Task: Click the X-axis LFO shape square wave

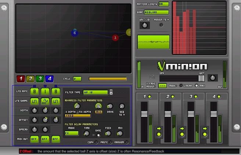Action: (x=35, y=101)
